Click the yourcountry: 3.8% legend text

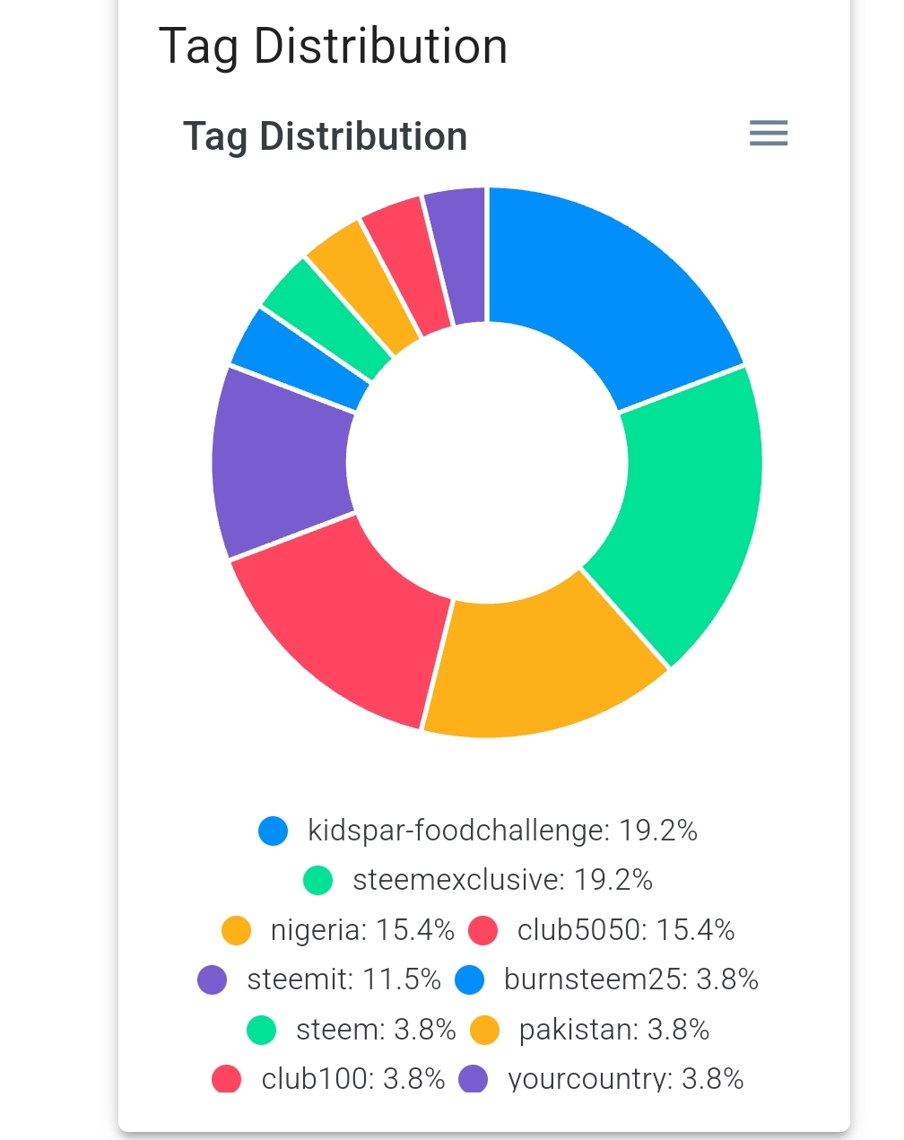(x=626, y=1079)
